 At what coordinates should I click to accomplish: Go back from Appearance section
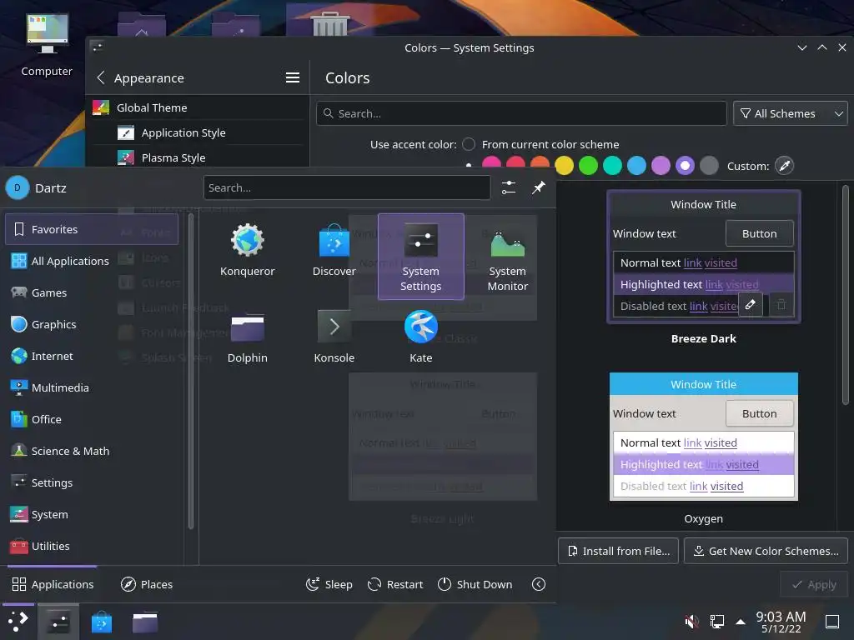[101, 77]
